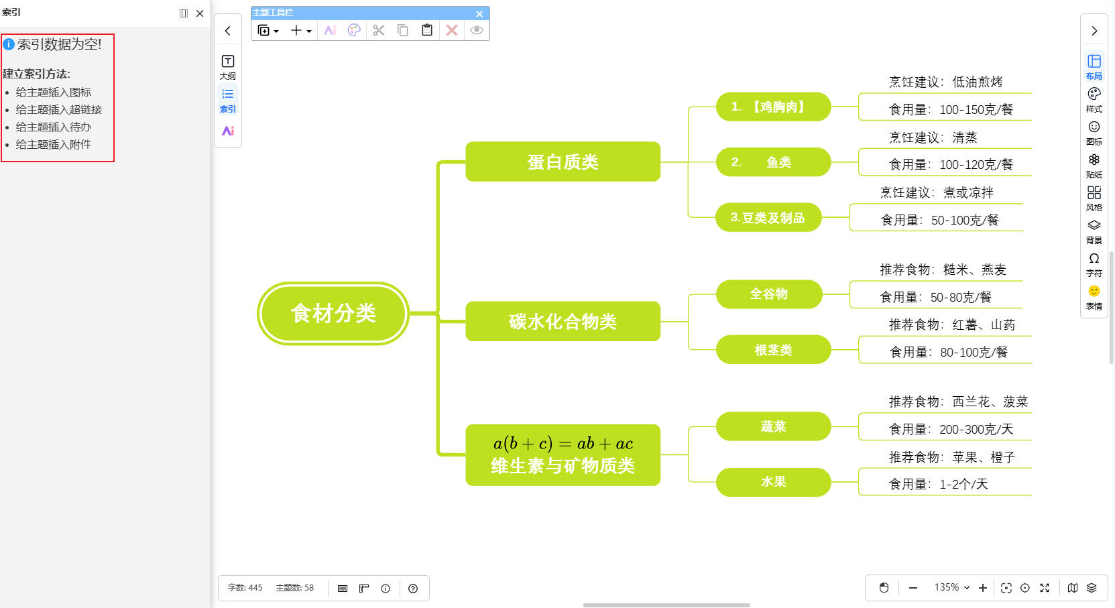Image resolution: width=1115 pixels, height=608 pixels.
Task: Collapse the right sidebar with the chevron
Action: (x=1094, y=31)
